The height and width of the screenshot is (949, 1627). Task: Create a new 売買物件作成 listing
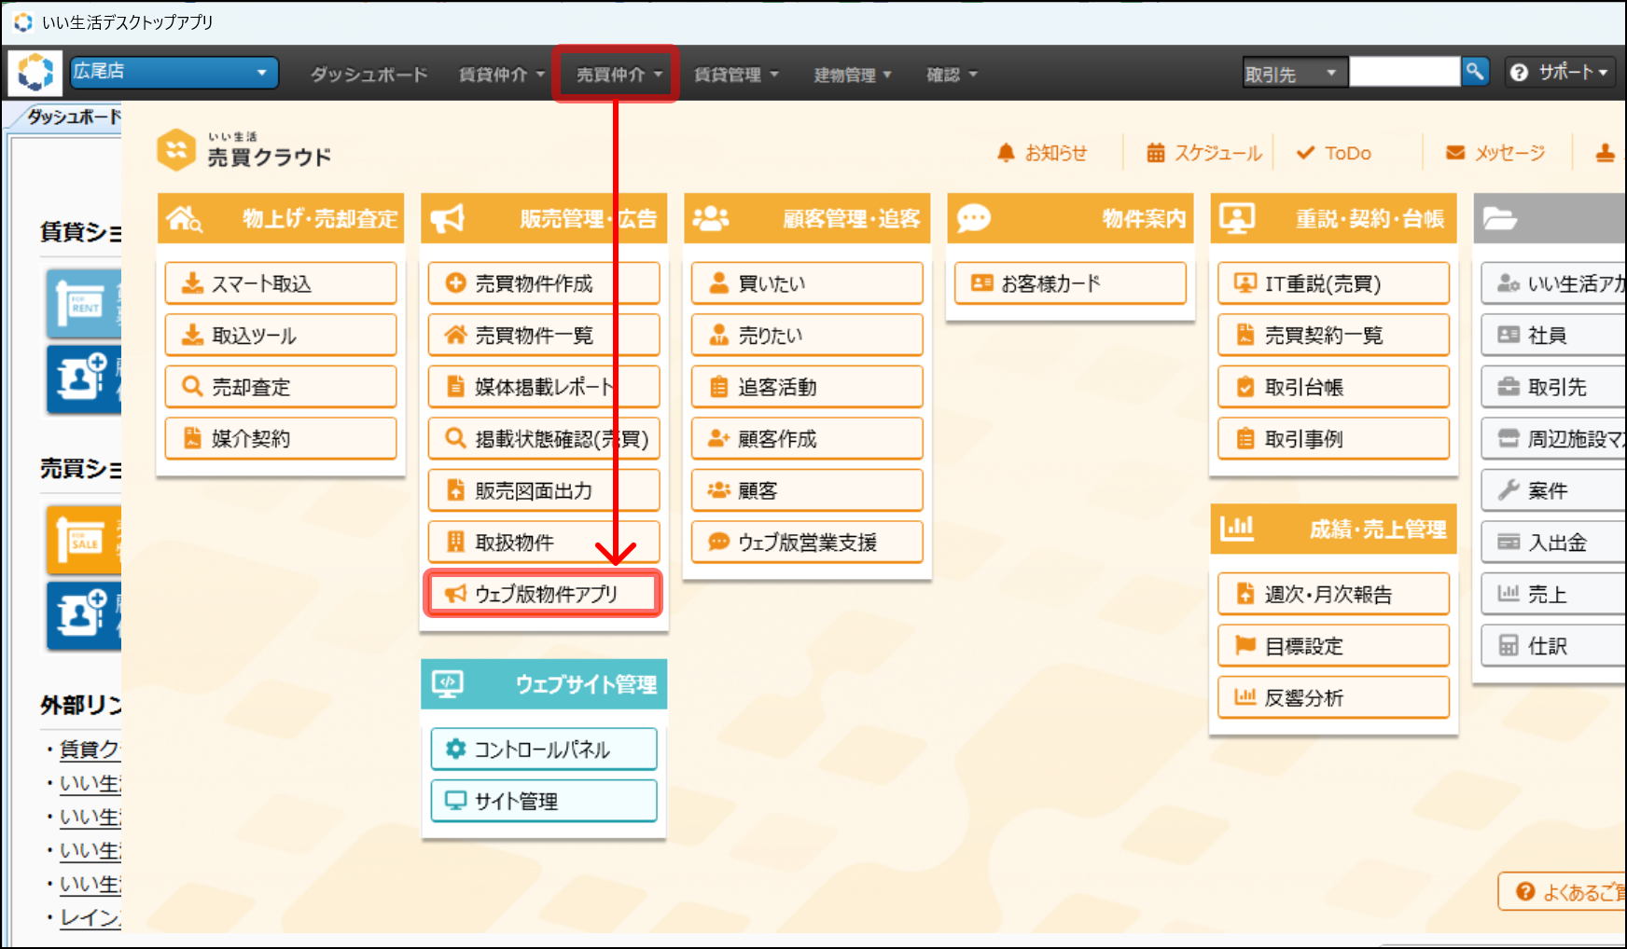544,283
